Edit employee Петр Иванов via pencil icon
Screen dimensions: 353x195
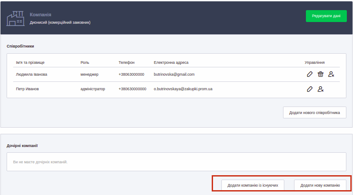click(x=310, y=89)
